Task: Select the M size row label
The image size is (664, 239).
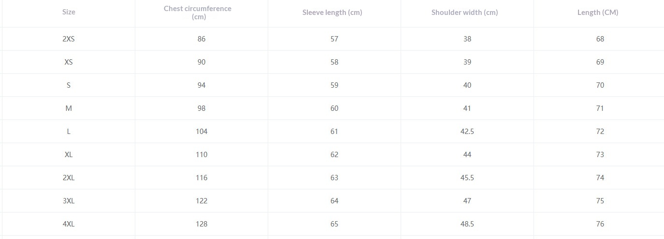Action: [69, 108]
